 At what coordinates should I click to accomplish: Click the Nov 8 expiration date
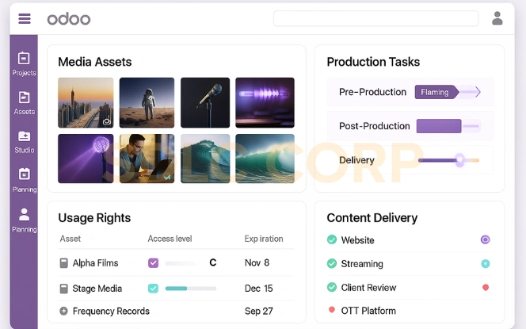click(x=257, y=263)
